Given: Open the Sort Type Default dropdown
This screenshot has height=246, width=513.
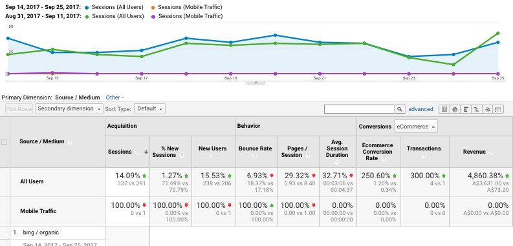Looking at the screenshot, I should (149, 108).
